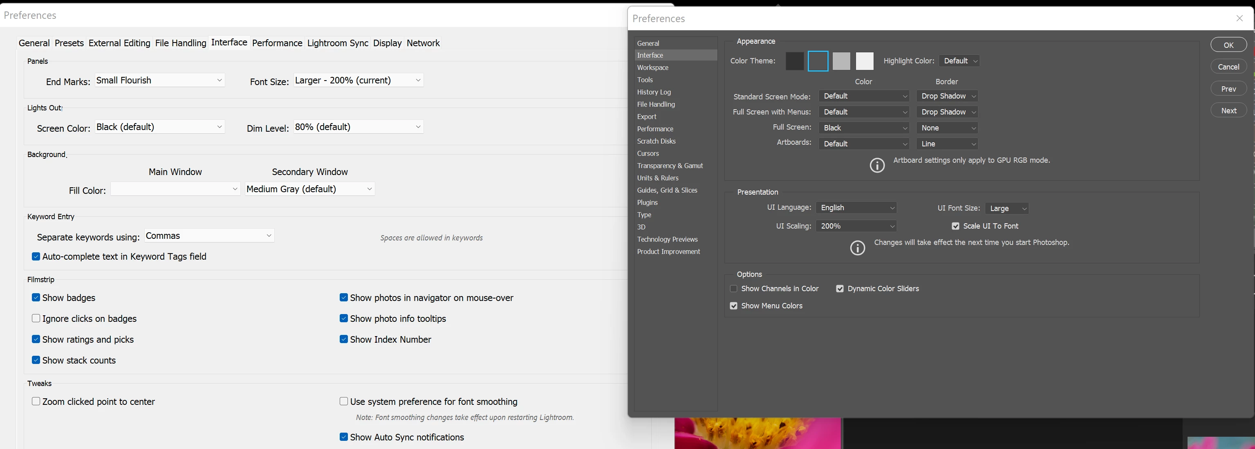Image resolution: width=1255 pixels, height=449 pixels.
Task: Open the Font Size Larger 200% dropdown
Action: pyautogui.click(x=358, y=81)
